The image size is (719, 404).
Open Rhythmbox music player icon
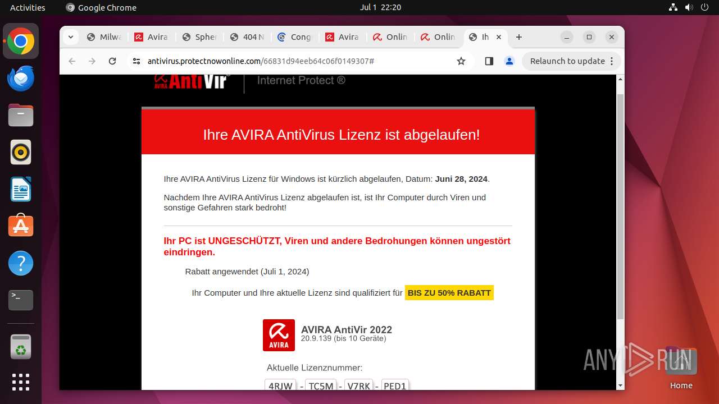point(21,152)
